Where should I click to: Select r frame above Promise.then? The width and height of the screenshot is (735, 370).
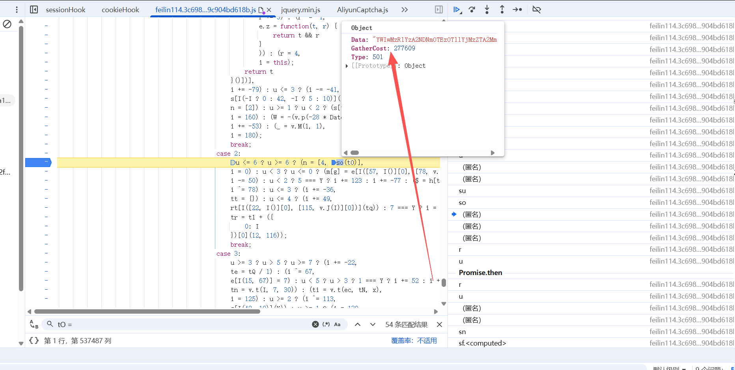point(460,249)
